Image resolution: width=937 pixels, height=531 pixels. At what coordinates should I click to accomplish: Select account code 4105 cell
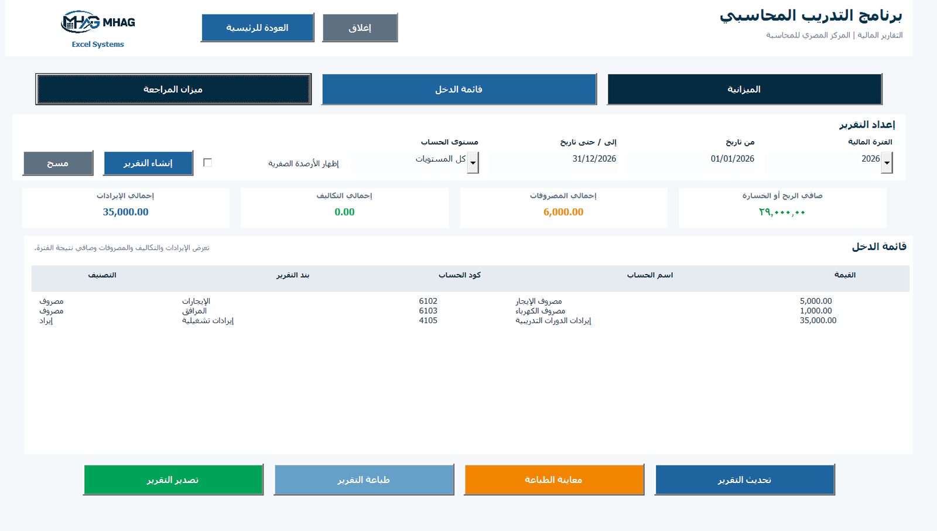click(x=428, y=320)
